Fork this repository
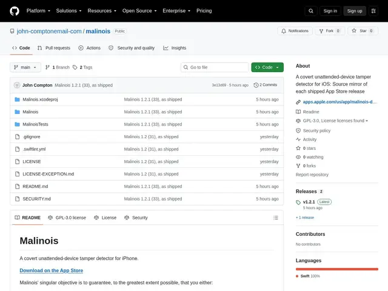The height and width of the screenshot is (291, 388). [x=330, y=31]
